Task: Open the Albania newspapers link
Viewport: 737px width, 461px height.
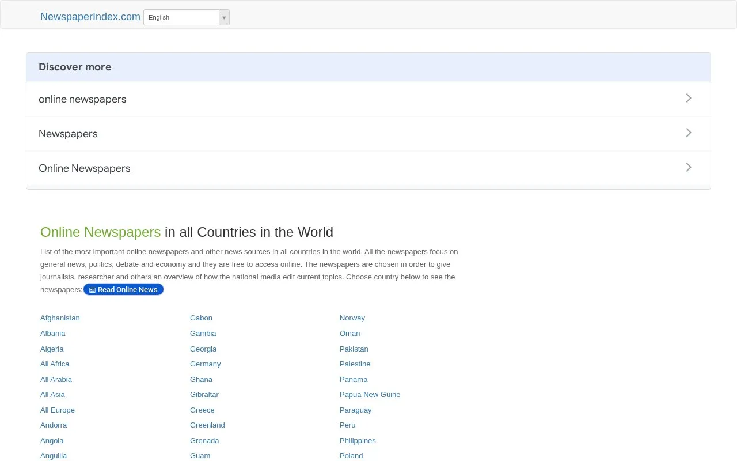Action: click(53, 334)
